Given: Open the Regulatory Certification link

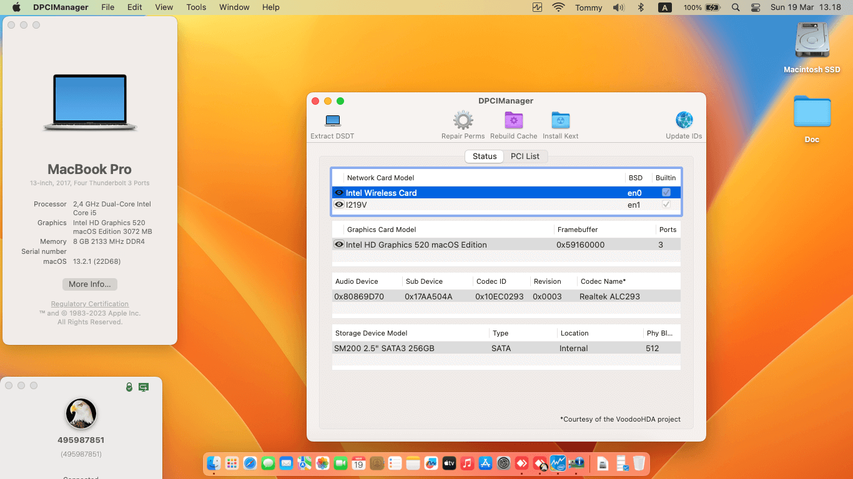Looking at the screenshot, I should [90, 304].
